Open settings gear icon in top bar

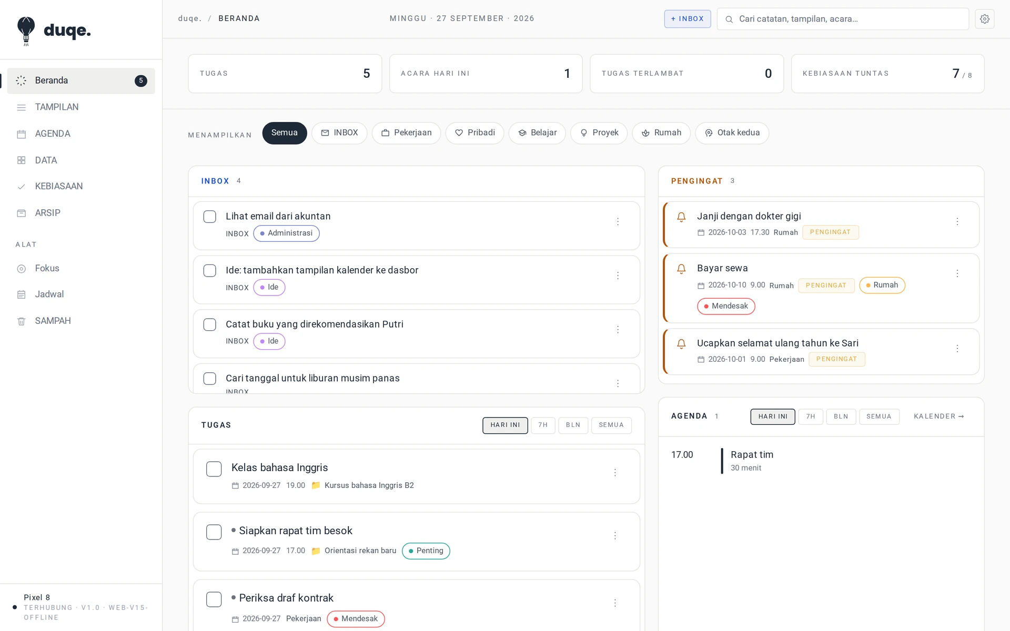pos(984,19)
